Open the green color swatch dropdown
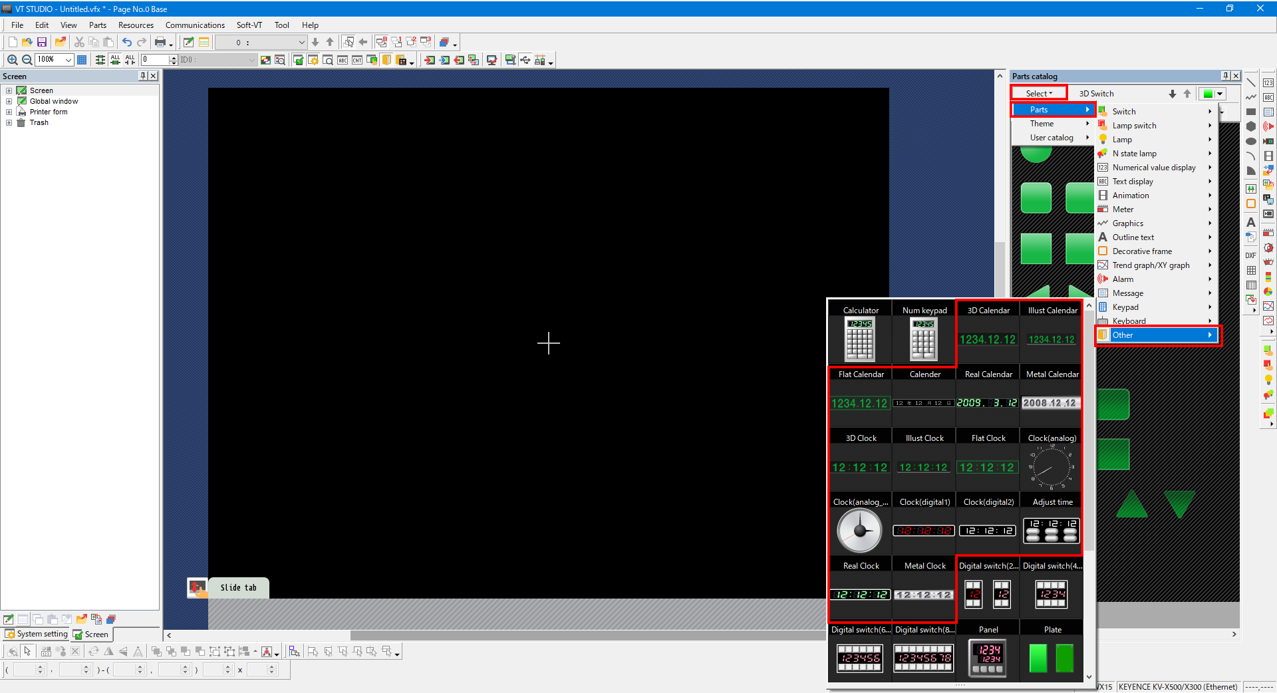Screen dimensions: 1277x693 1220,94
